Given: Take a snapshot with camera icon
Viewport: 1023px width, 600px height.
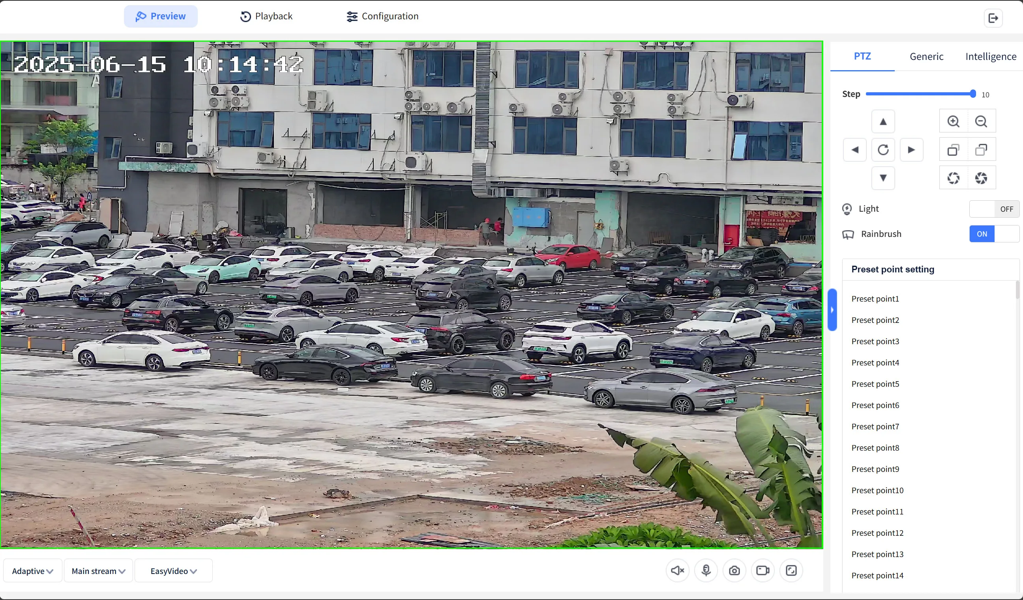Looking at the screenshot, I should tap(734, 571).
